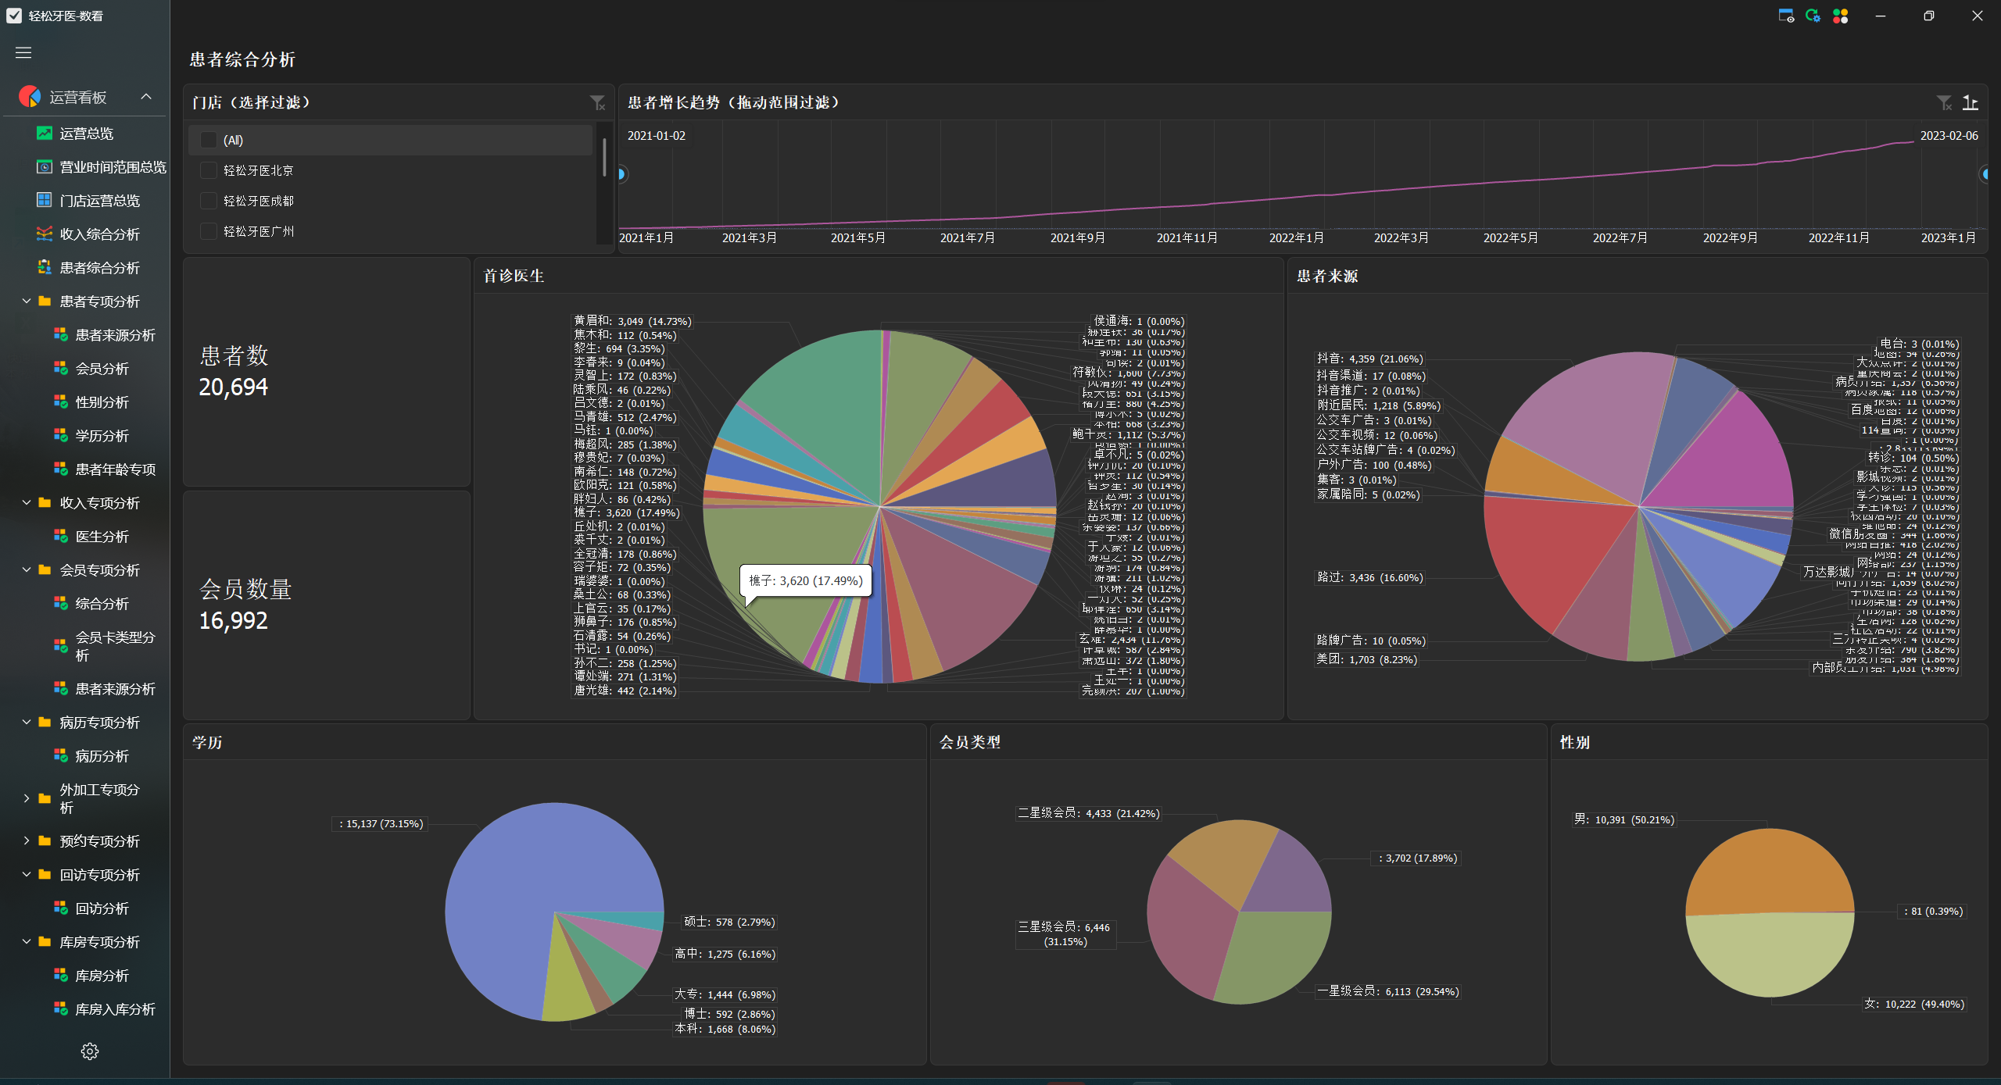Image resolution: width=2001 pixels, height=1085 pixels.
Task: Click the 会员卡类型分析 report icon
Action: pos(60,646)
